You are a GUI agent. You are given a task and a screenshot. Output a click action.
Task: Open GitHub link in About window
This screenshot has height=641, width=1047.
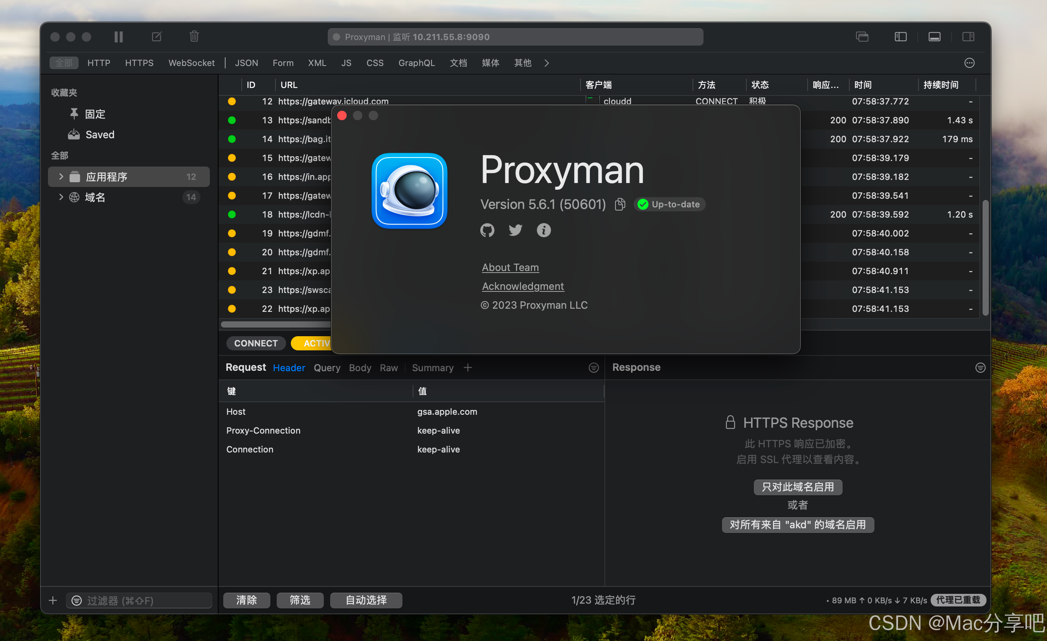point(487,230)
